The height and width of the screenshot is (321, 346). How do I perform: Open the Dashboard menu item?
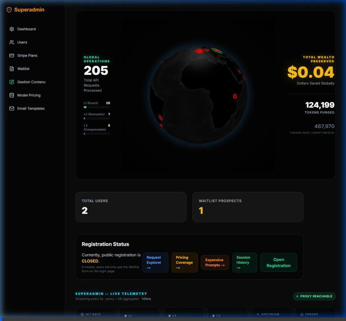26,29
